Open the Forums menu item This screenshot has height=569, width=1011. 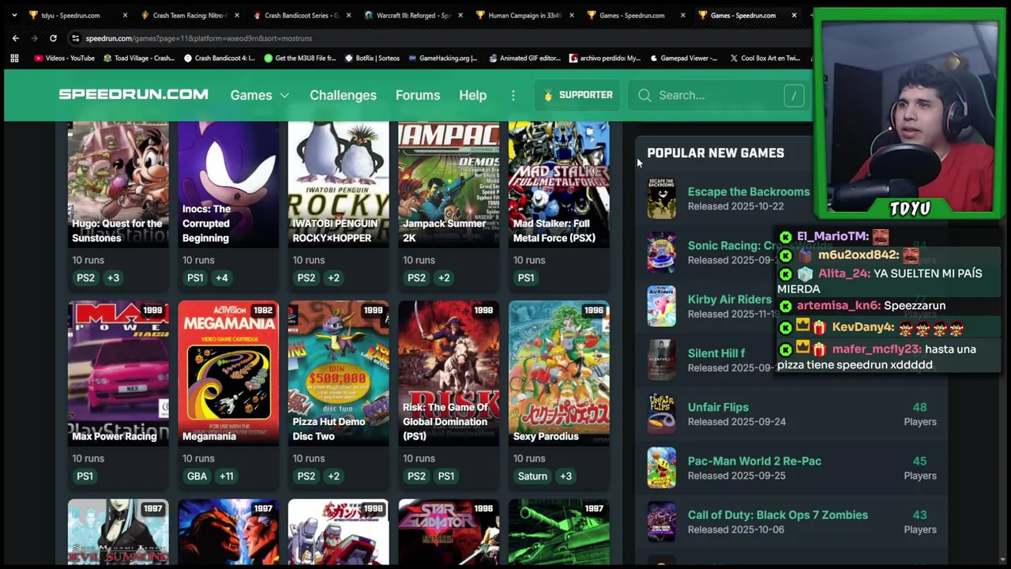tap(418, 95)
